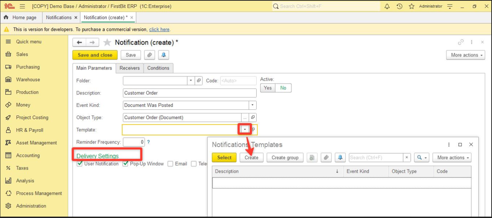Screen dimensions: 492x218
Task: Click Select in Notifications Templates
Action: point(224,157)
